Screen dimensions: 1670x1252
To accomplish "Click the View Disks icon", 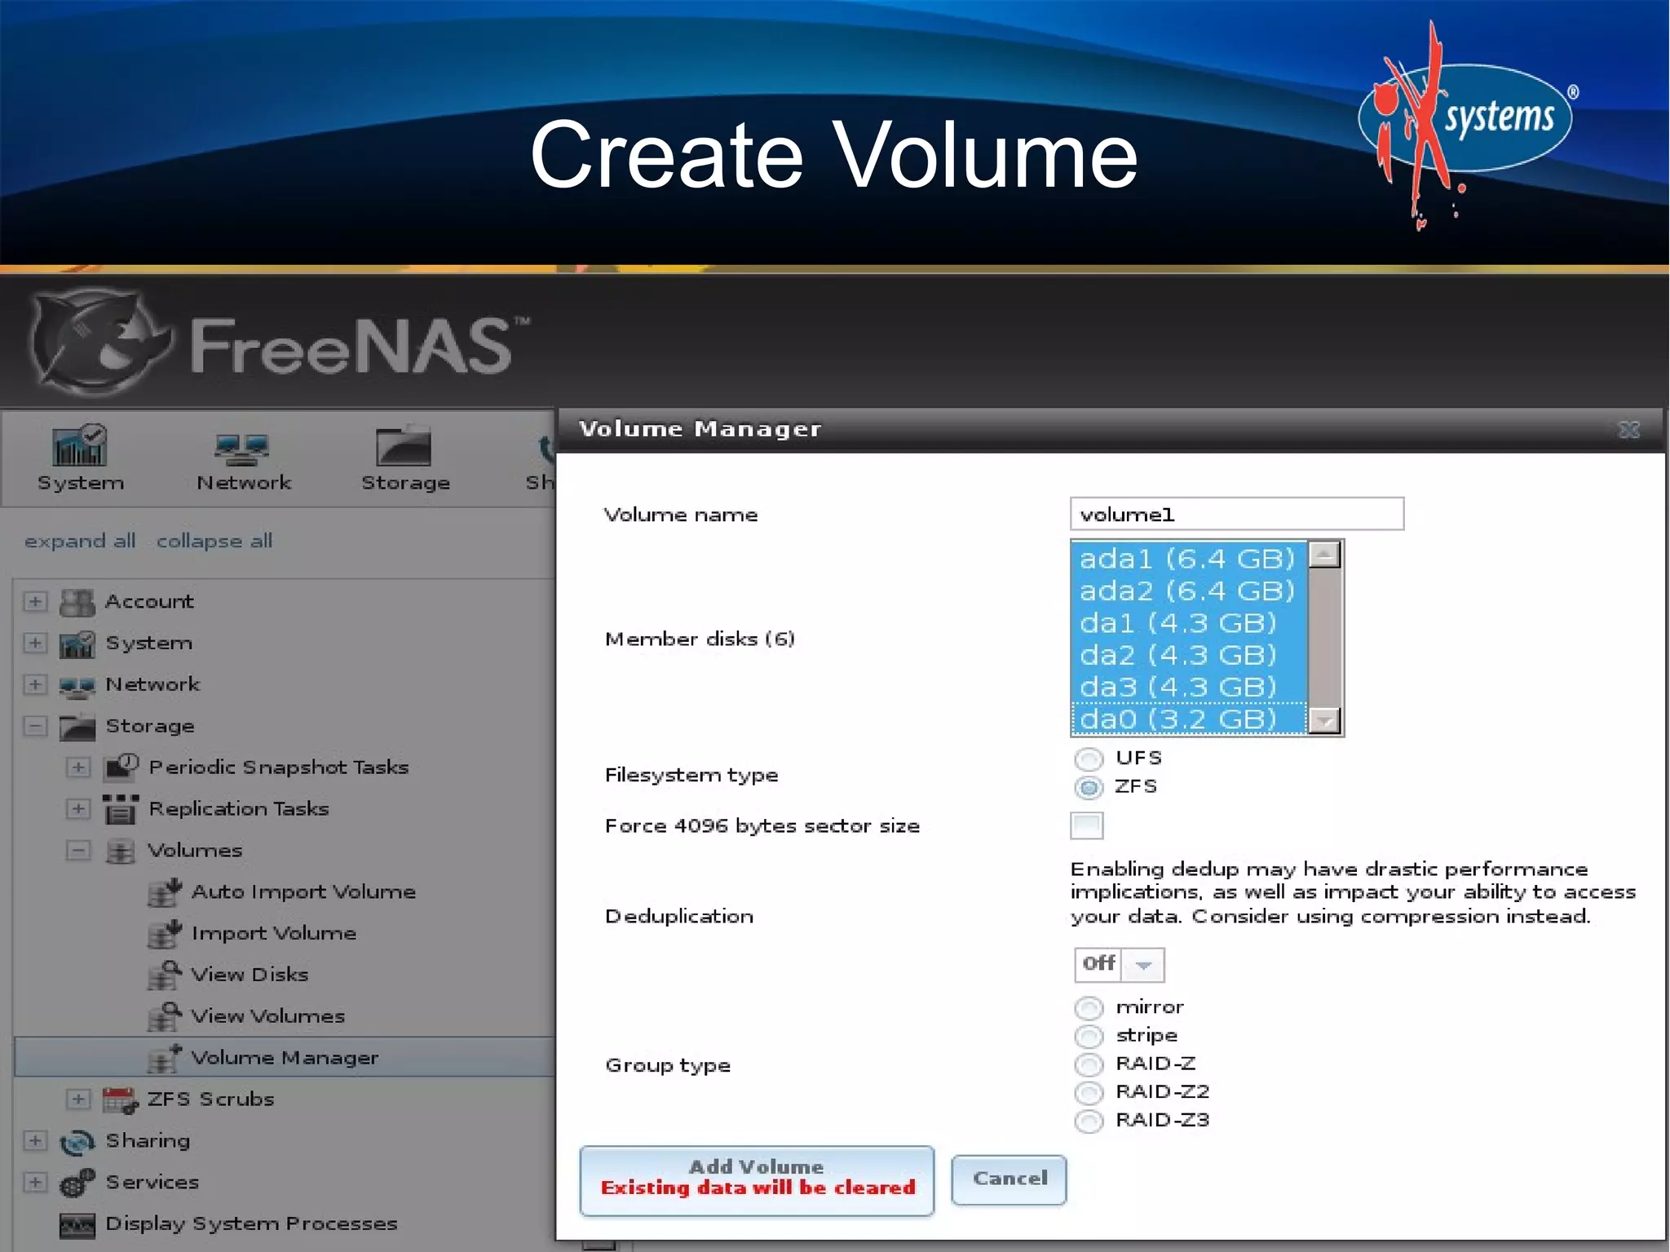I will tap(164, 975).
